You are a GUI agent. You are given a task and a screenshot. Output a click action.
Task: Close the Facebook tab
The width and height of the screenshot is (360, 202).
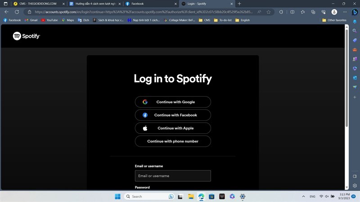click(175, 4)
